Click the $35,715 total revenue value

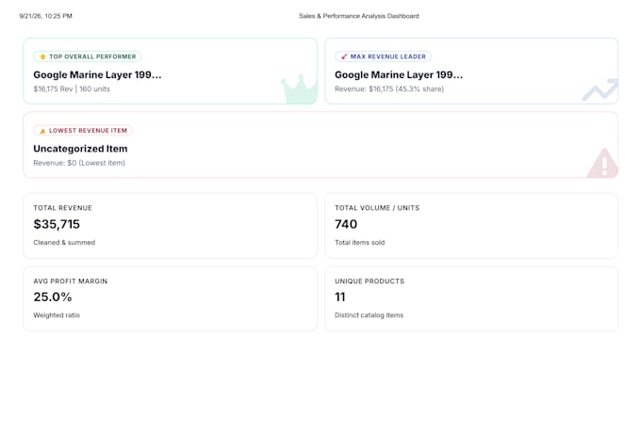coord(57,224)
